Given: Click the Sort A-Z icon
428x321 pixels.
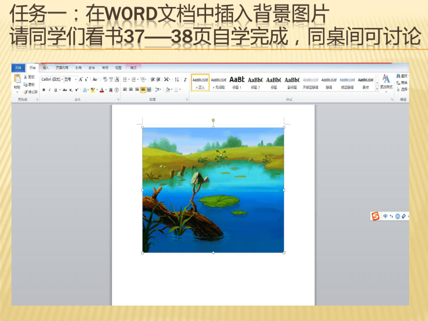Looking at the screenshot, I should point(177,80).
